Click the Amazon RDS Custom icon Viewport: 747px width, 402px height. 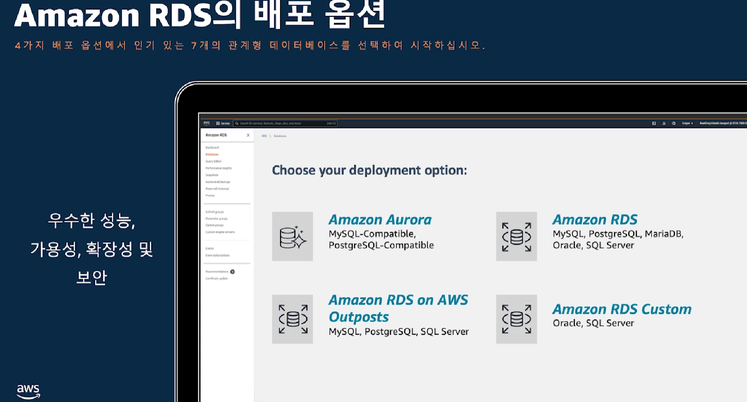pos(517,319)
